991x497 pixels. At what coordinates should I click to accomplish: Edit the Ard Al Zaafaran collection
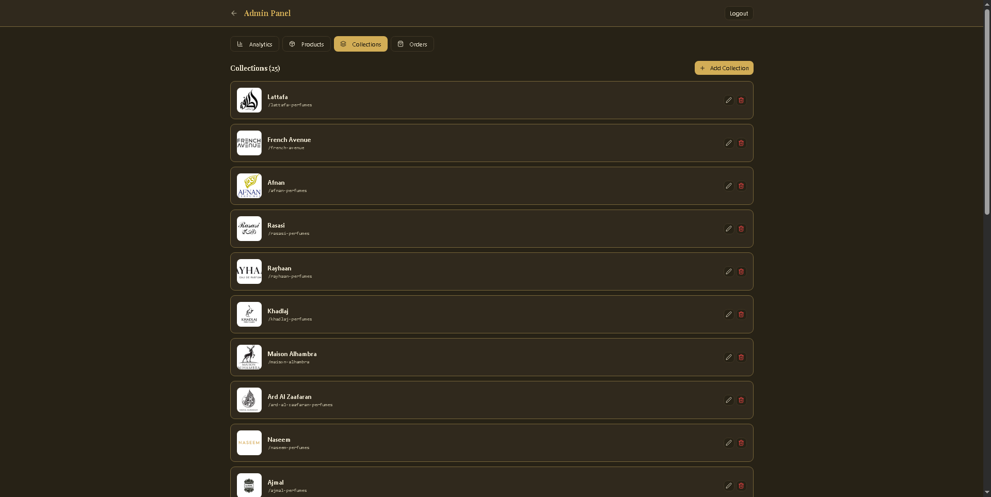(729, 400)
